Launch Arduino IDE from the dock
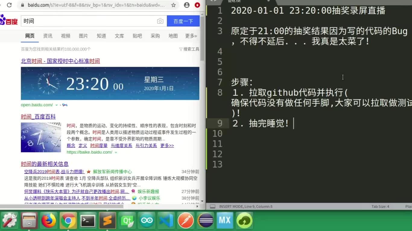This screenshot has width=412, height=231. (x=147, y=220)
